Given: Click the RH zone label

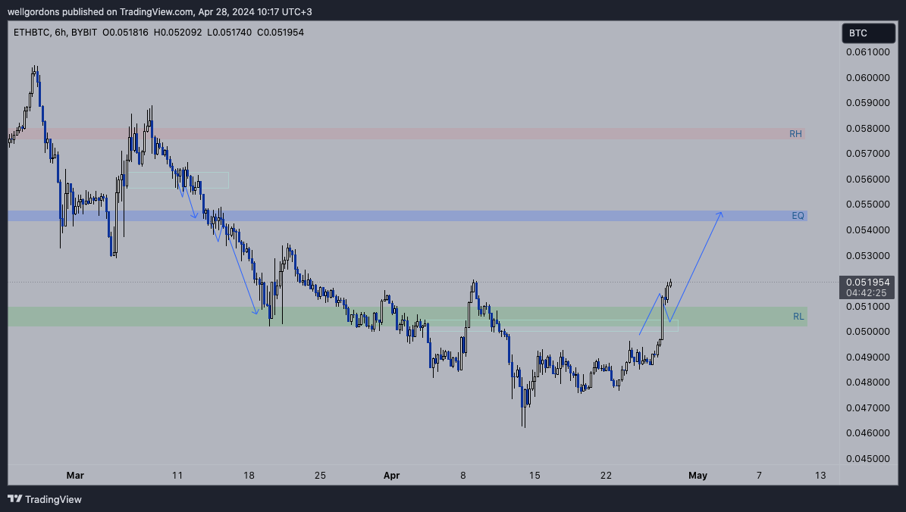Looking at the screenshot, I should coord(795,134).
